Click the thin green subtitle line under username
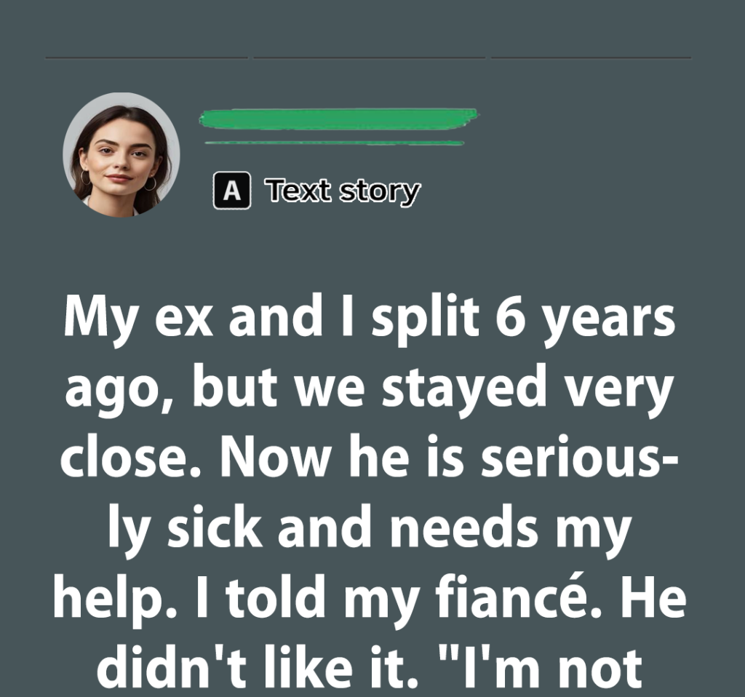This screenshot has height=697, width=745. (335, 143)
